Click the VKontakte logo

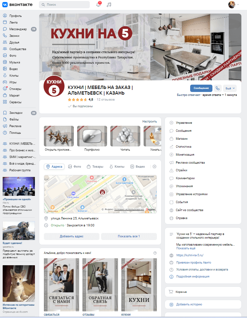tap(18, 4)
